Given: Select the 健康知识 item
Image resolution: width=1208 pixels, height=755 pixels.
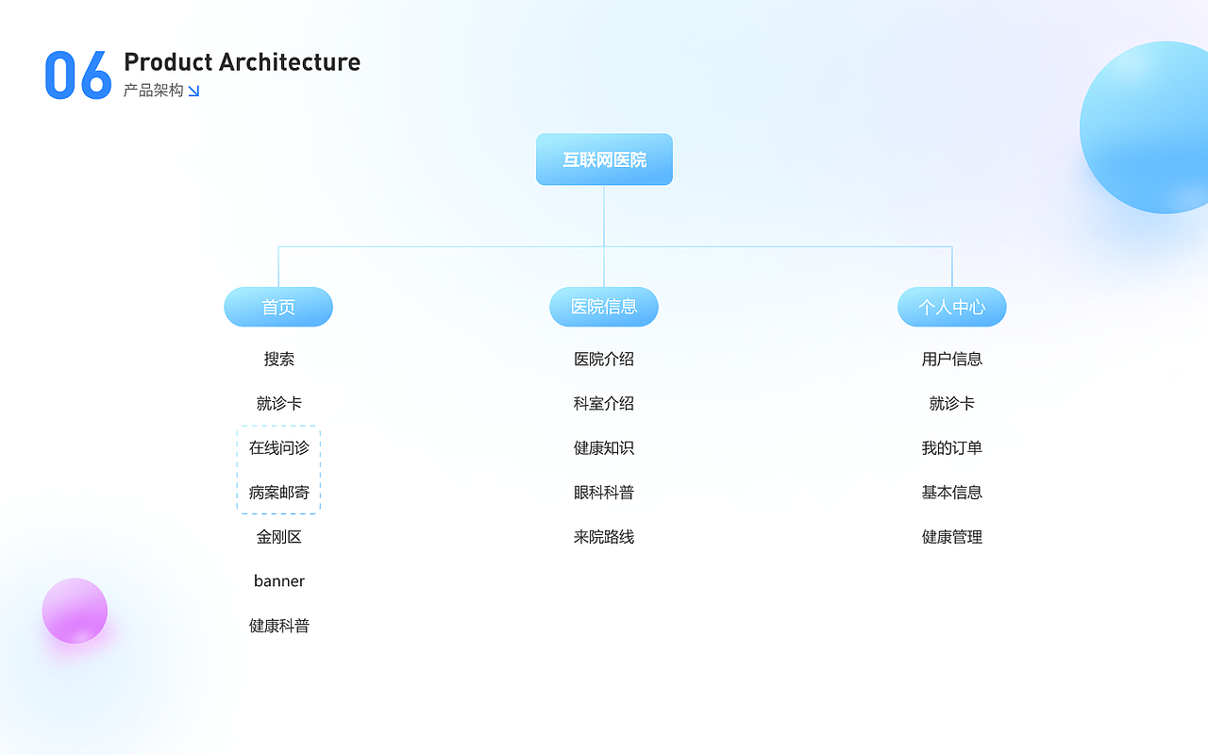Looking at the screenshot, I should coord(604,447).
